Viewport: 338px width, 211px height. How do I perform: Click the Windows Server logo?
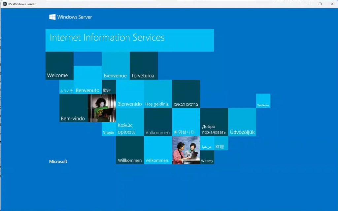click(x=71, y=17)
